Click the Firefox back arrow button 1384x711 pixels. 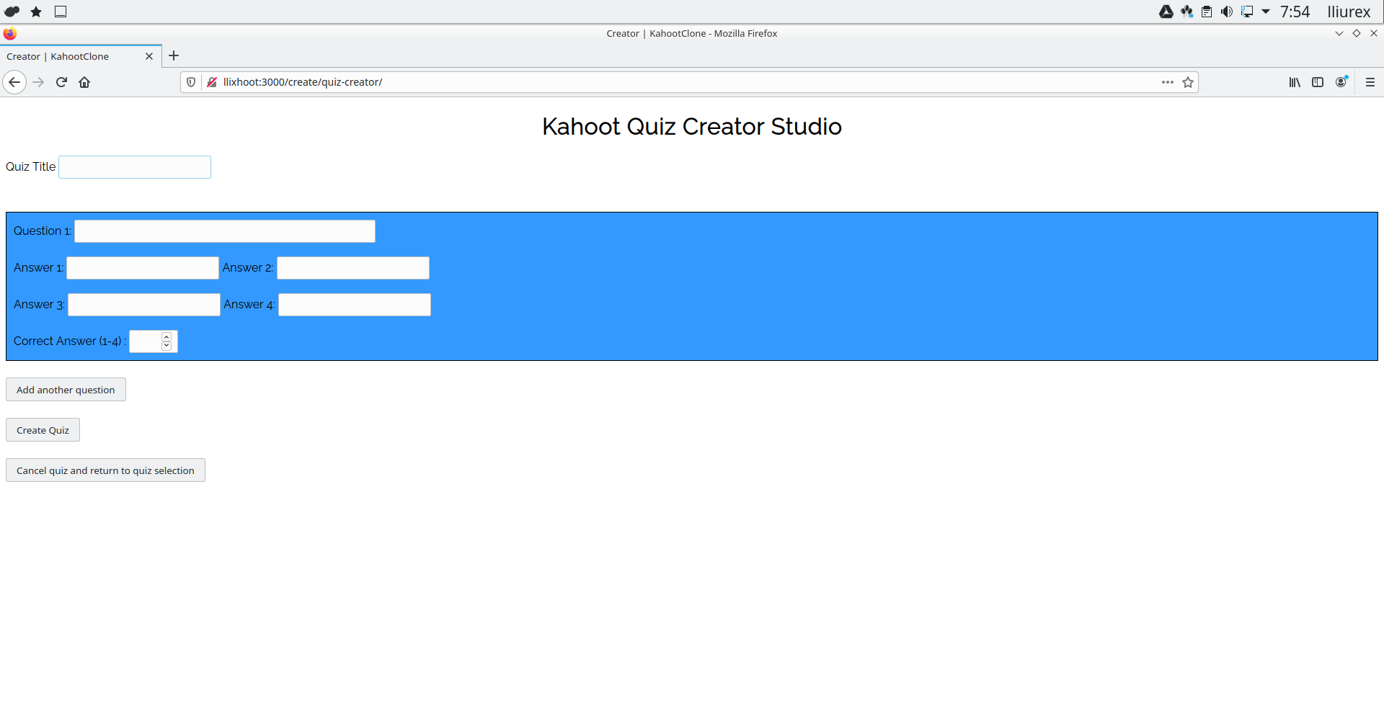[x=14, y=82]
